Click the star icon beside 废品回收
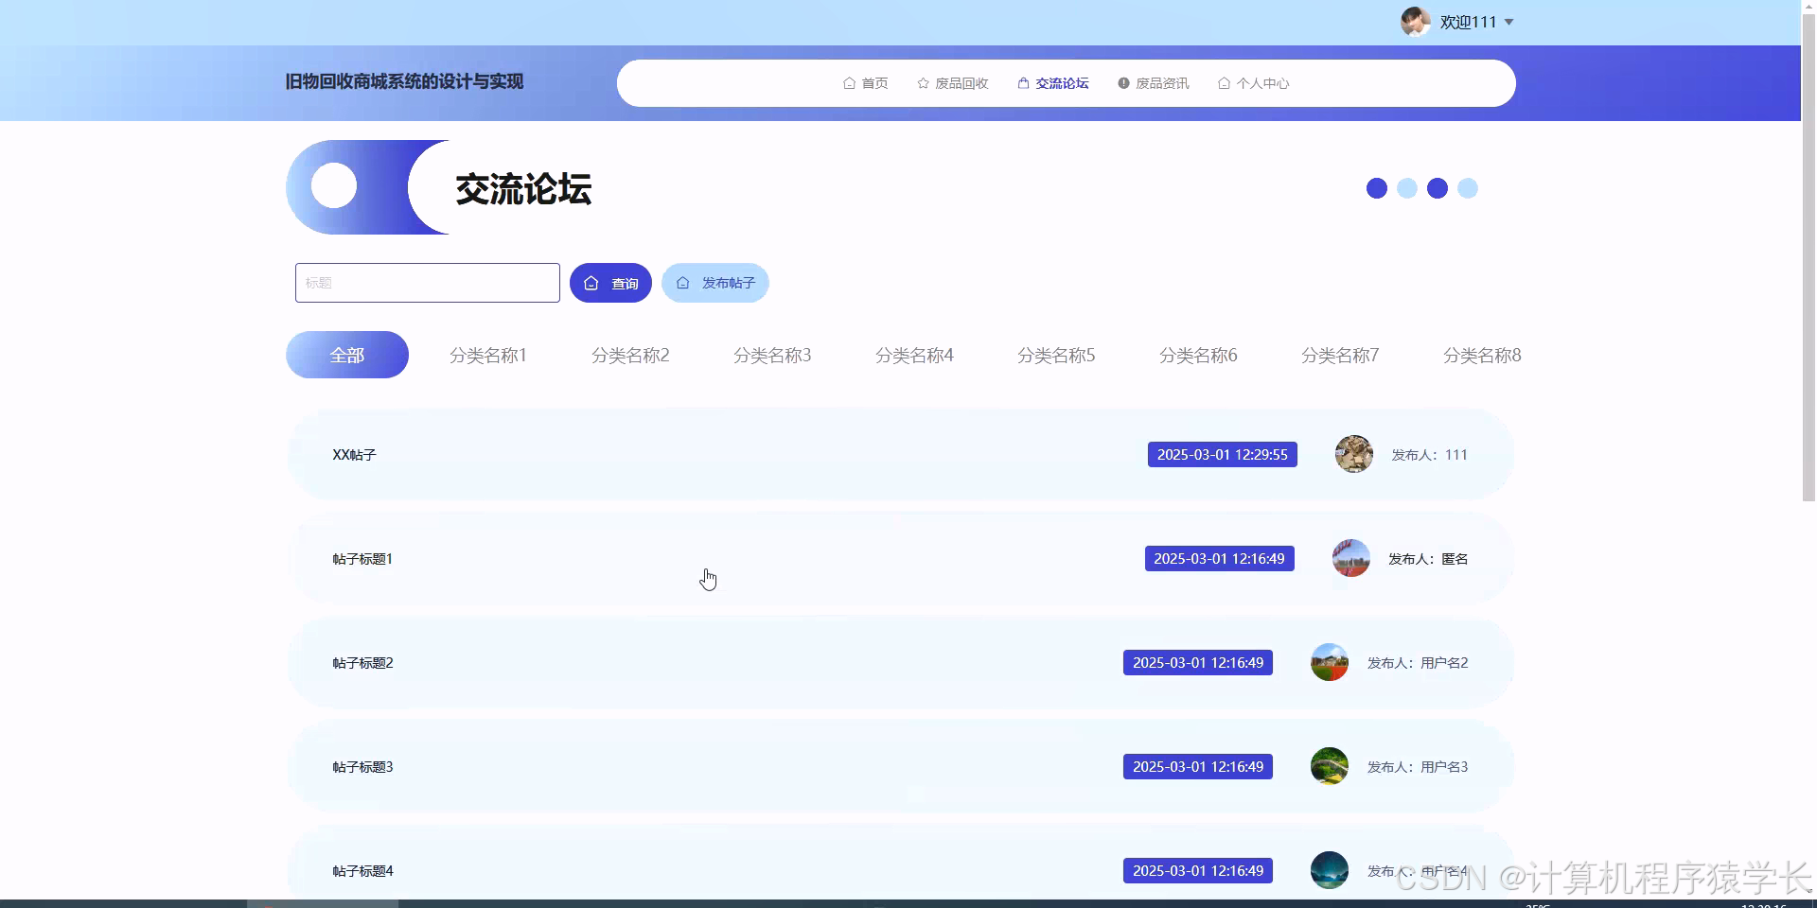Image resolution: width=1817 pixels, height=908 pixels. click(x=921, y=83)
